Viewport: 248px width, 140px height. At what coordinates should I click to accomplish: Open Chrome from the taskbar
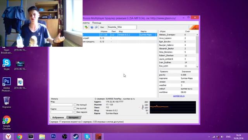[20, 136]
